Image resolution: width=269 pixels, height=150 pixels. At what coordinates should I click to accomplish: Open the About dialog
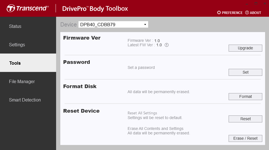(x=253, y=13)
